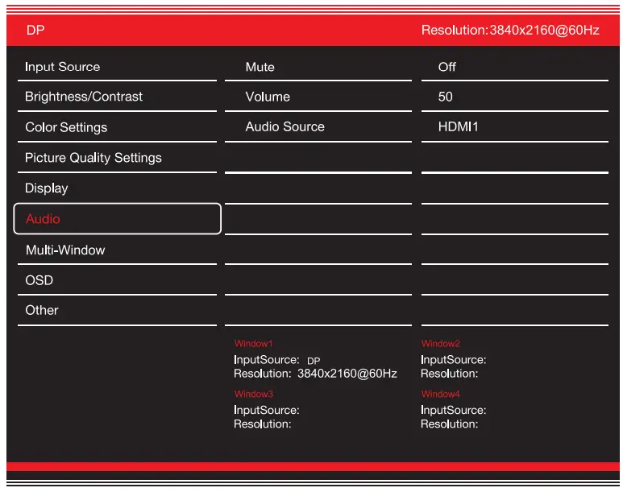Select the highlighted Audio menu item

[x=117, y=219]
